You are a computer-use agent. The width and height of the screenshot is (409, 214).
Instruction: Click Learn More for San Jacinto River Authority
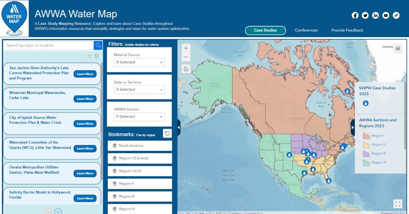(85, 74)
